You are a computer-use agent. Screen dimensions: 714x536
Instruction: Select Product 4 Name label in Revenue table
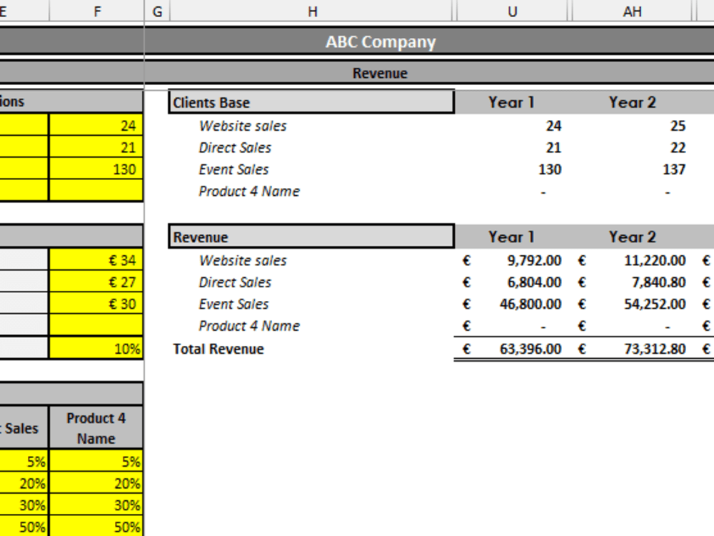pyautogui.click(x=249, y=327)
